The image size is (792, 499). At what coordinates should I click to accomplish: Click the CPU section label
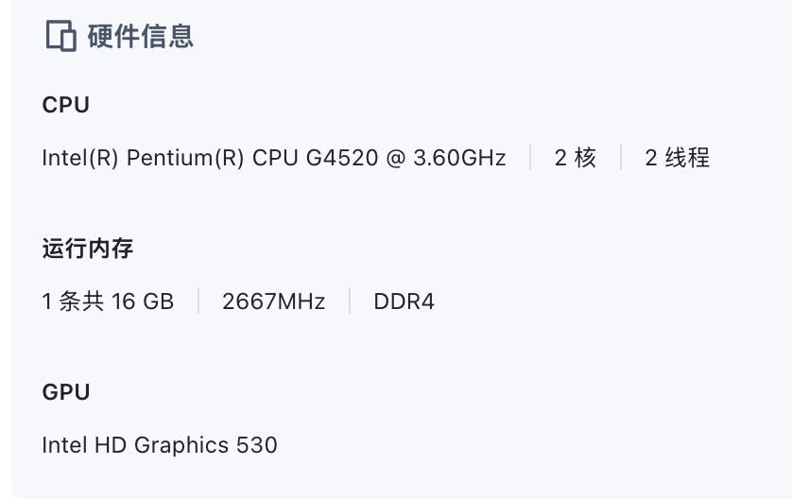point(65,105)
